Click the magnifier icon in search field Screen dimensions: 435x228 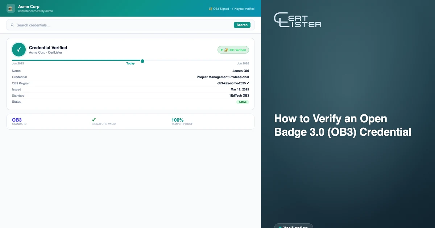point(12,25)
